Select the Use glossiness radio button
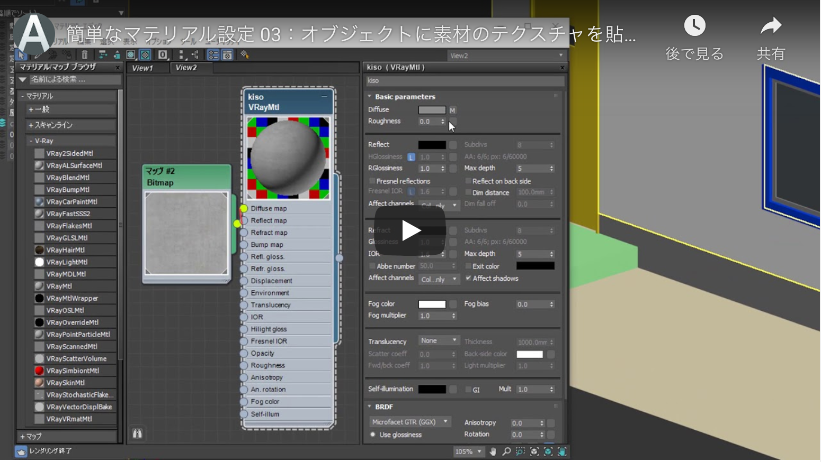The image size is (821, 462). point(373,435)
